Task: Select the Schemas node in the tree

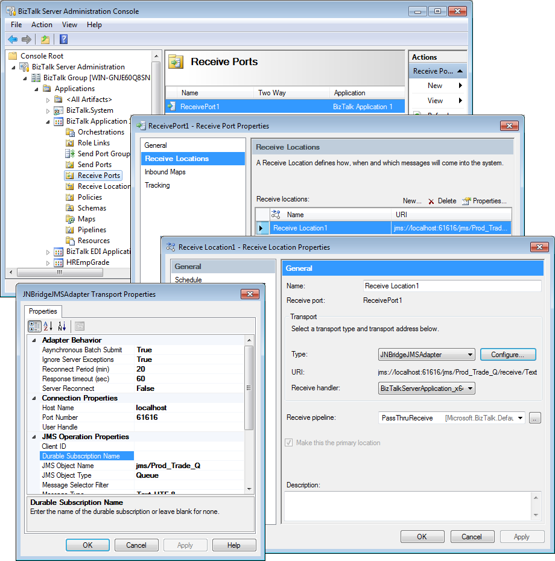Action: 92,208
